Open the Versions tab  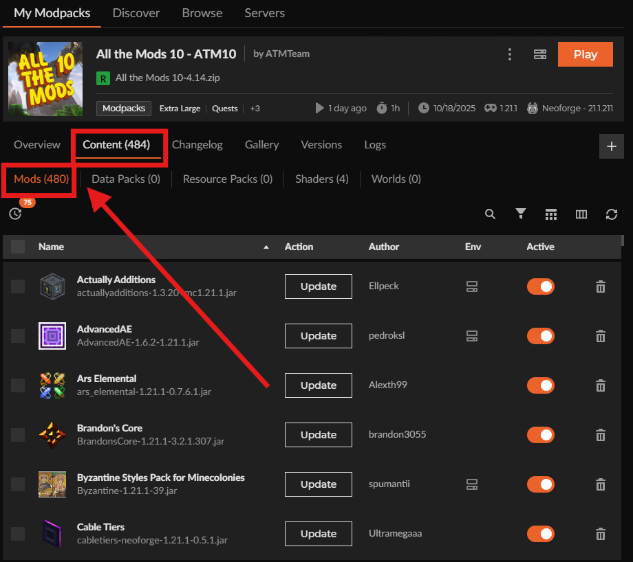[321, 144]
